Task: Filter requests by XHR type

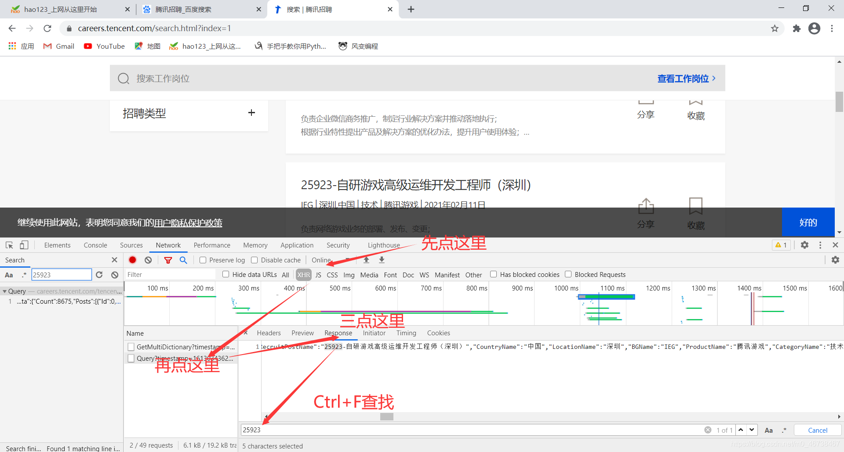Action: [303, 275]
